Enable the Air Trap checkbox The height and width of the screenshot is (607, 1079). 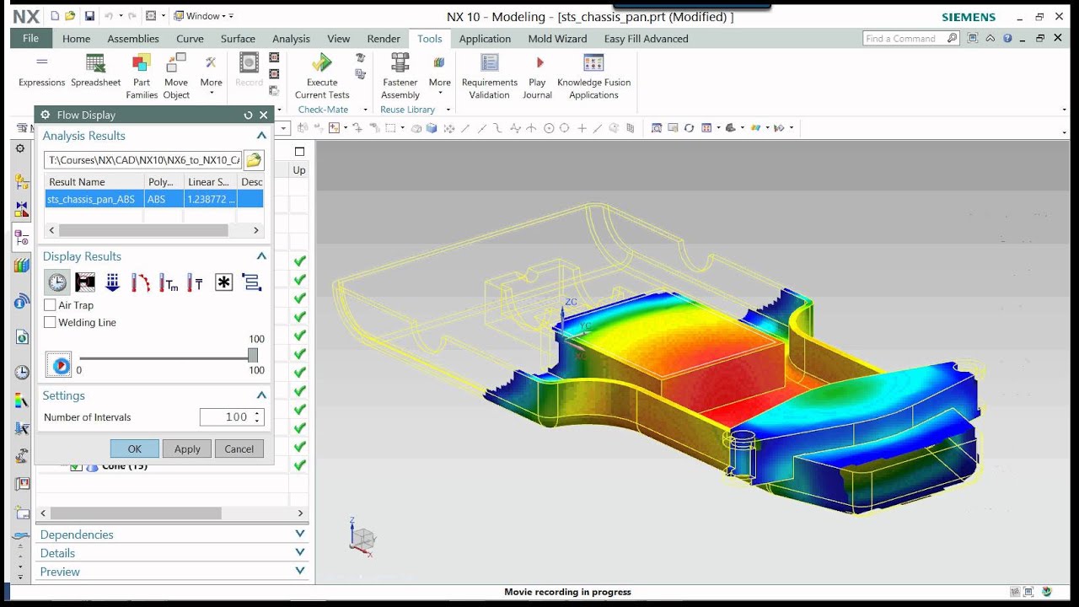pyautogui.click(x=50, y=305)
